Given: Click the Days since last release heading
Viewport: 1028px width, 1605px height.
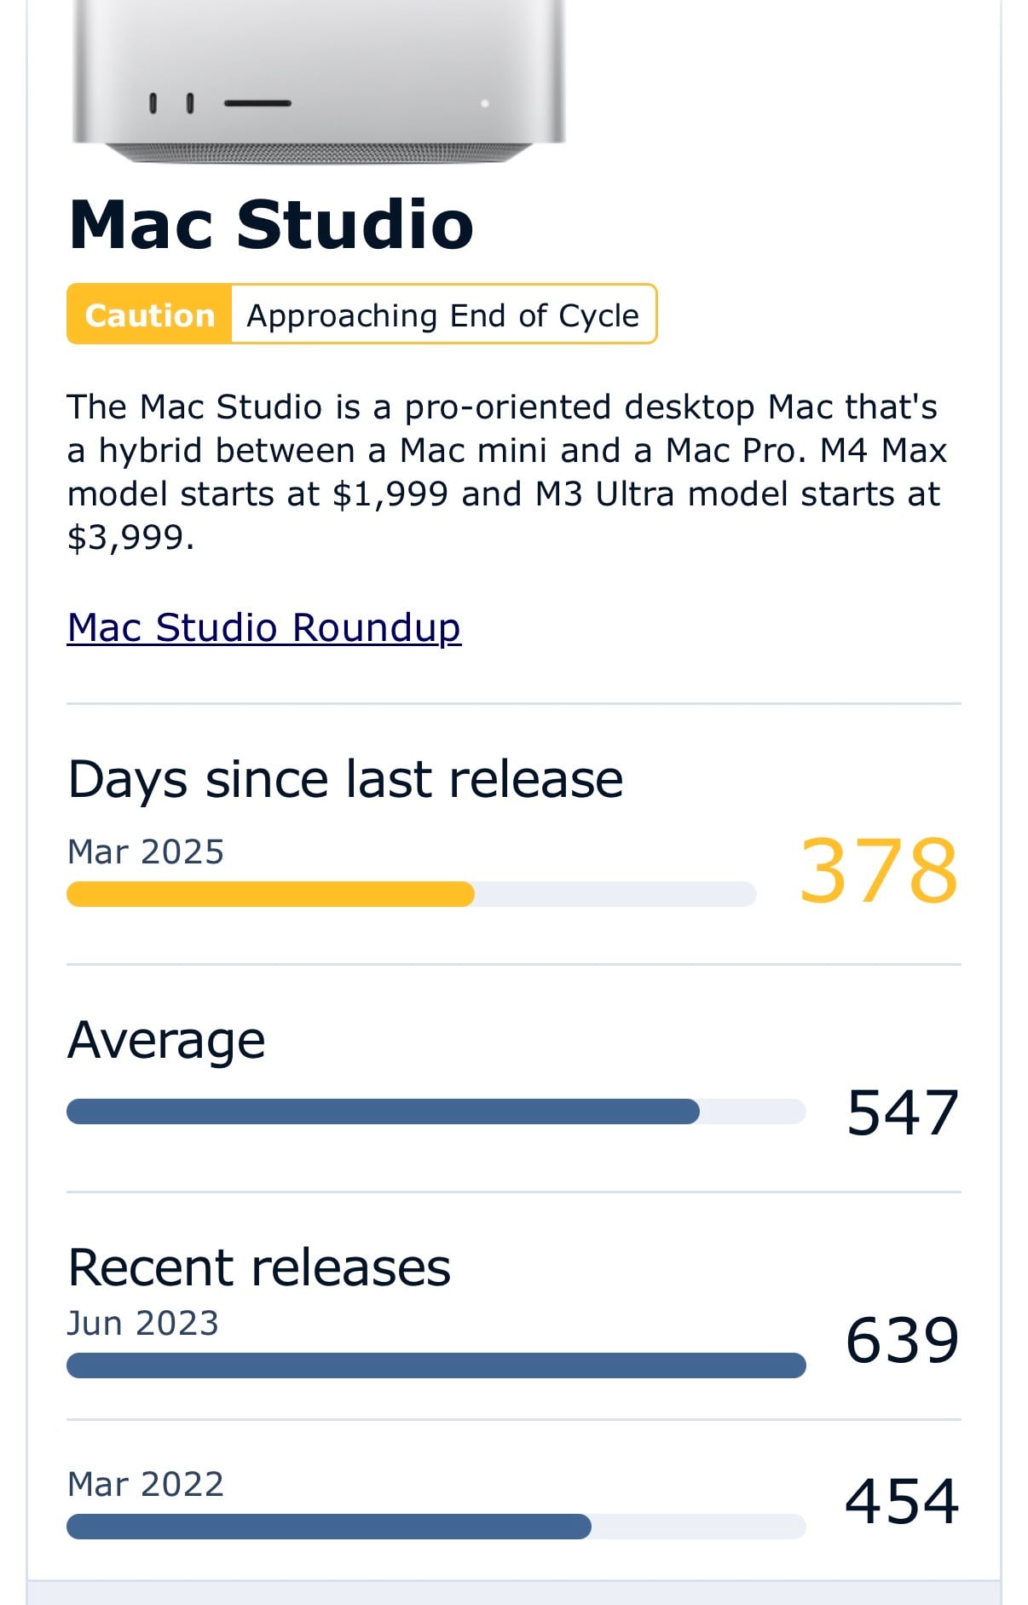Looking at the screenshot, I should (x=345, y=780).
